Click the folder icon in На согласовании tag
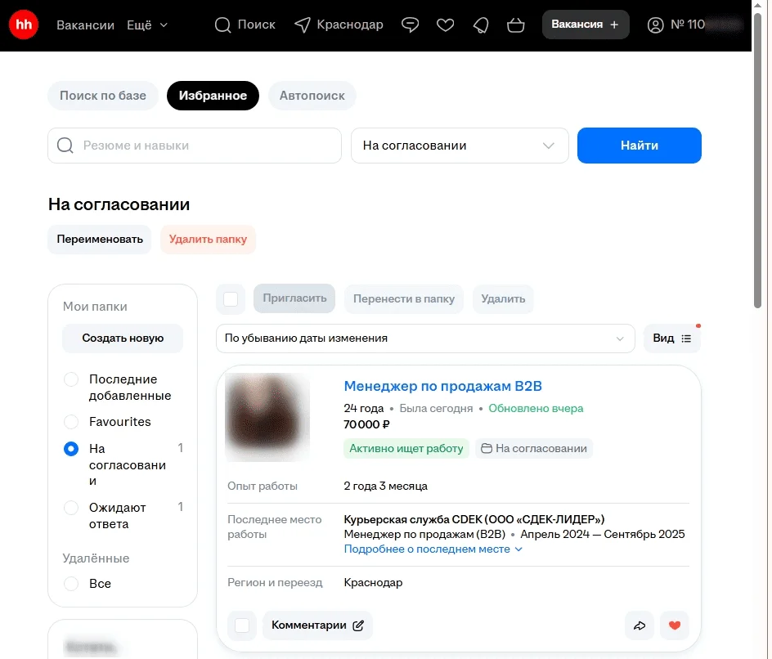Screen dimensions: 772x659 click(487, 448)
